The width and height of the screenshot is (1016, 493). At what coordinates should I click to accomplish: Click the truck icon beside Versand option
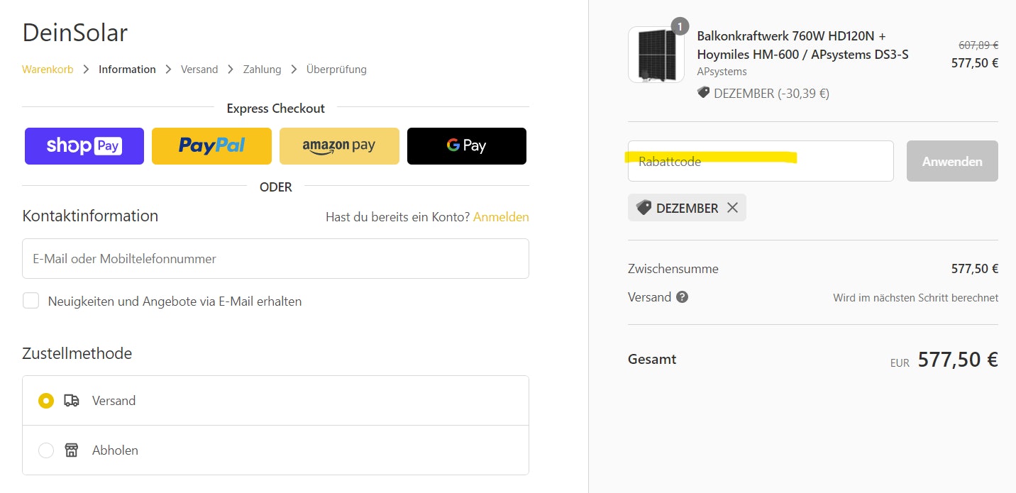(x=71, y=400)
